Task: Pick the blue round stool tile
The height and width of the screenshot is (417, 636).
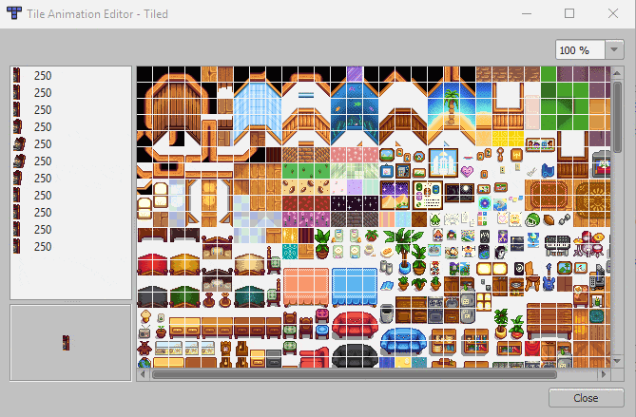Action: coord(322,332)
